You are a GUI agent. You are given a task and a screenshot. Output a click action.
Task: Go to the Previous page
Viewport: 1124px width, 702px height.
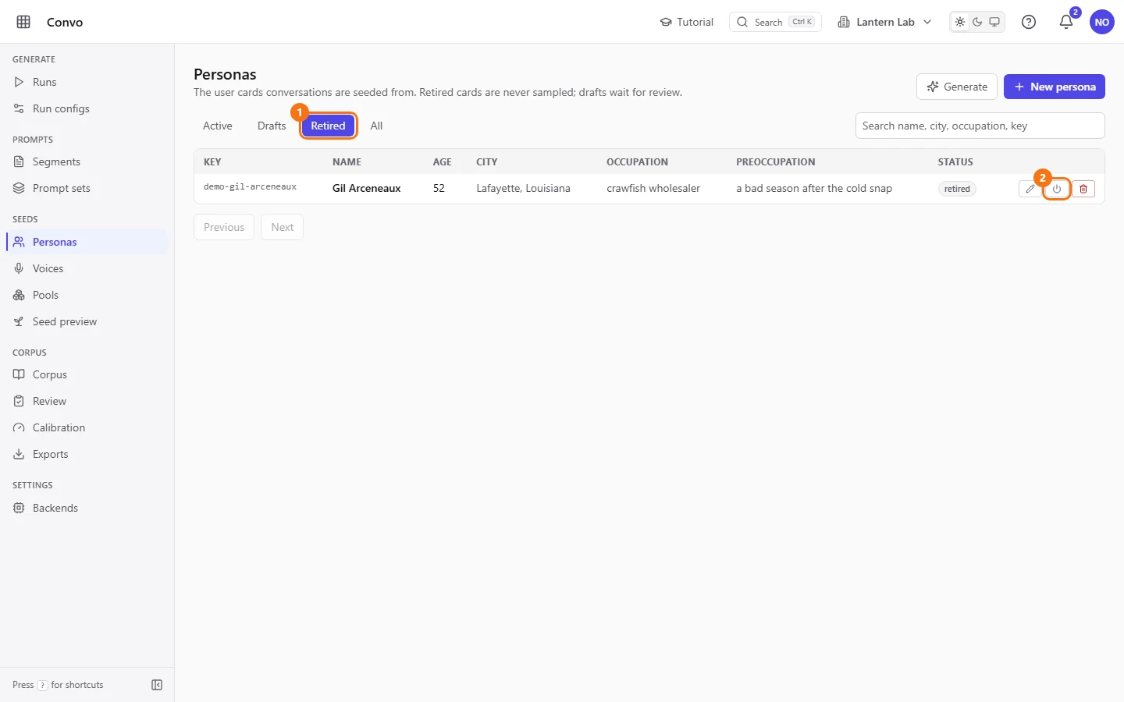(224, 227)
